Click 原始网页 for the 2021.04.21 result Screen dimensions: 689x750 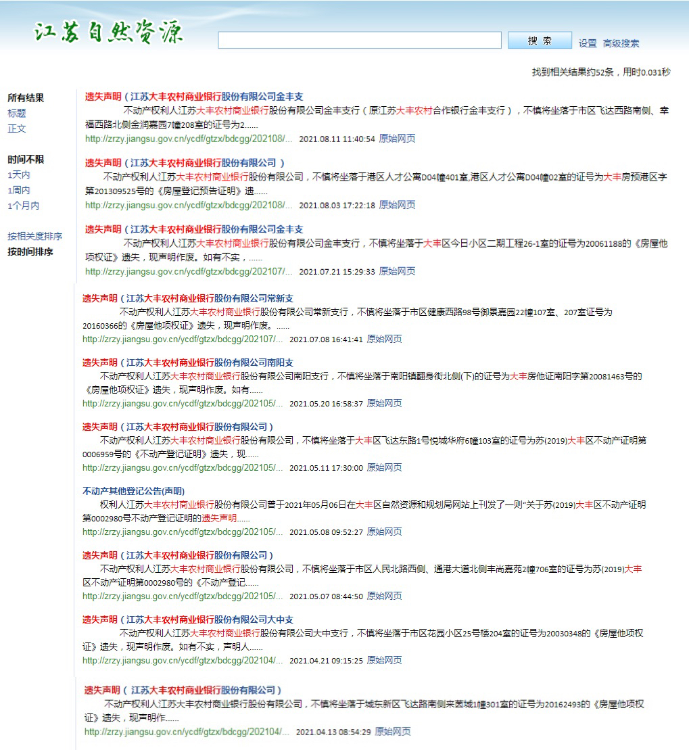tap(385, 661)
